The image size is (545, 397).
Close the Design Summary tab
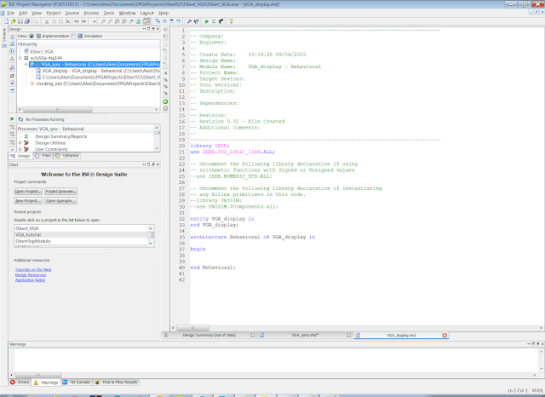[253, 335]
